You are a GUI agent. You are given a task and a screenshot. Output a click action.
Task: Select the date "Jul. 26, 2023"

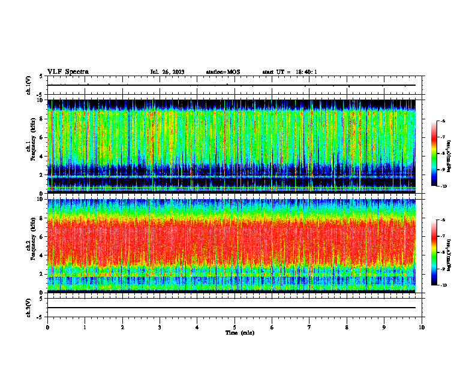click(x=167, y=72)
